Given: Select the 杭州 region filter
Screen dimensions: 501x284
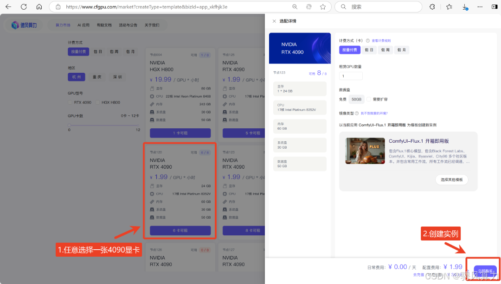Looking at the screenshot, I should tap(77, 77).
